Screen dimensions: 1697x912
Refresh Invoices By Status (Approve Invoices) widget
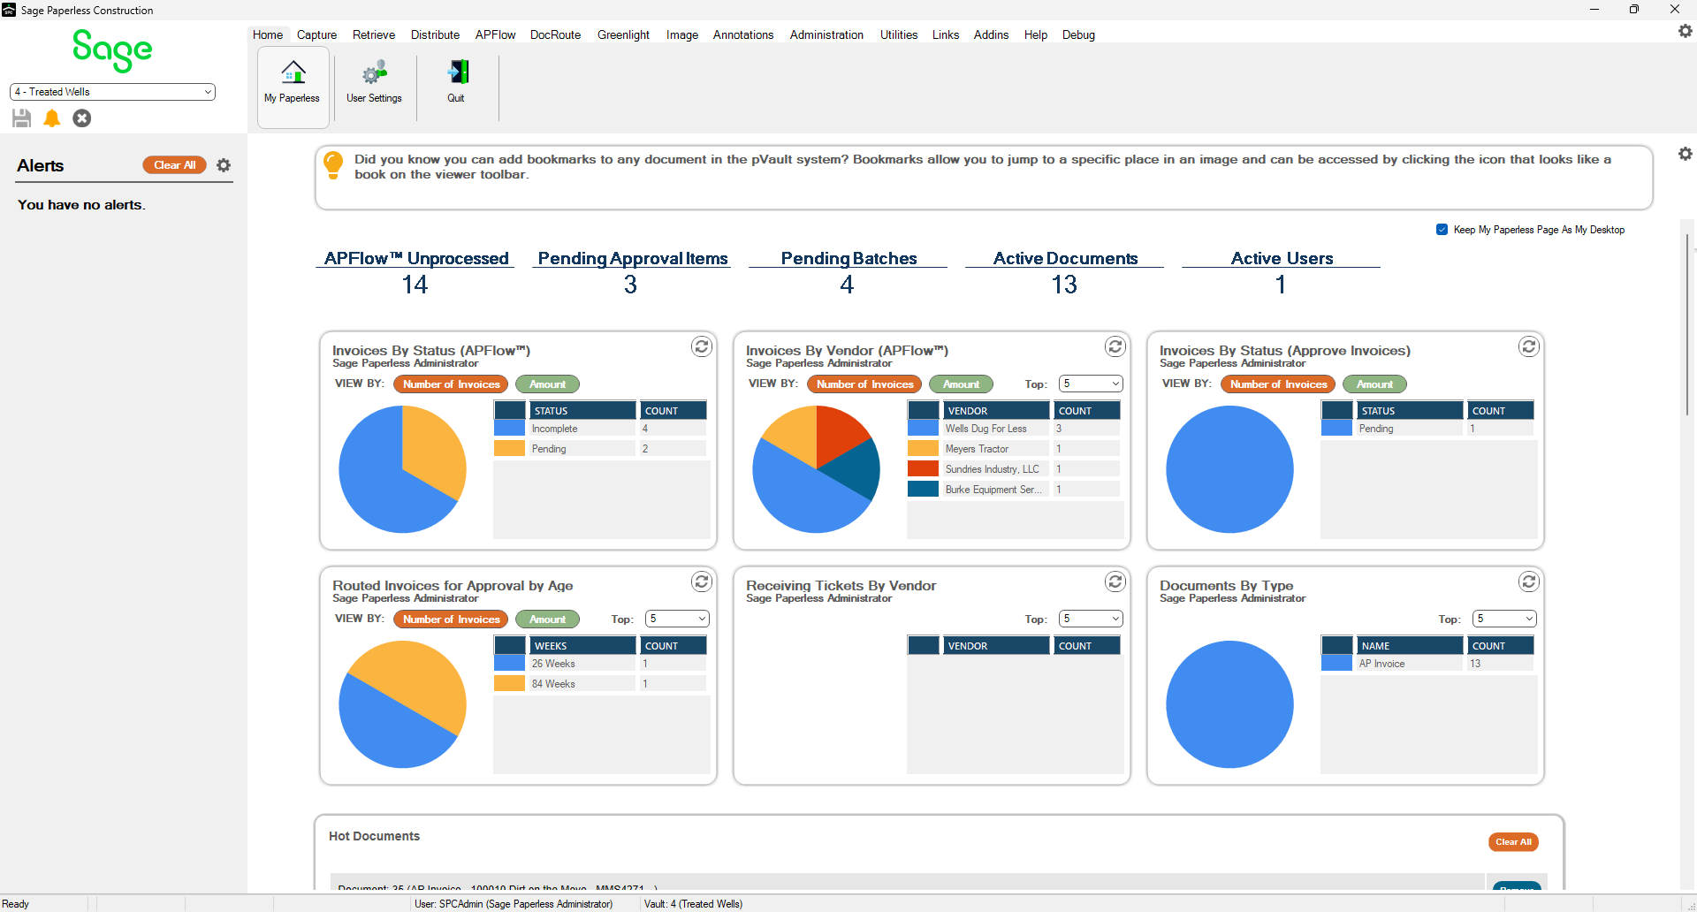tap(1529, 346)
